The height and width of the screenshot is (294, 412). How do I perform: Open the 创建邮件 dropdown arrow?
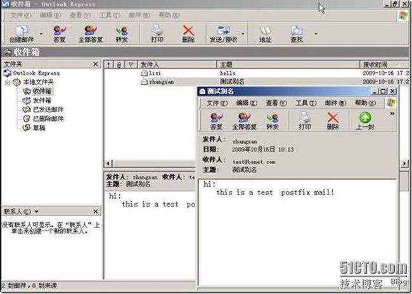pos(41,34)
